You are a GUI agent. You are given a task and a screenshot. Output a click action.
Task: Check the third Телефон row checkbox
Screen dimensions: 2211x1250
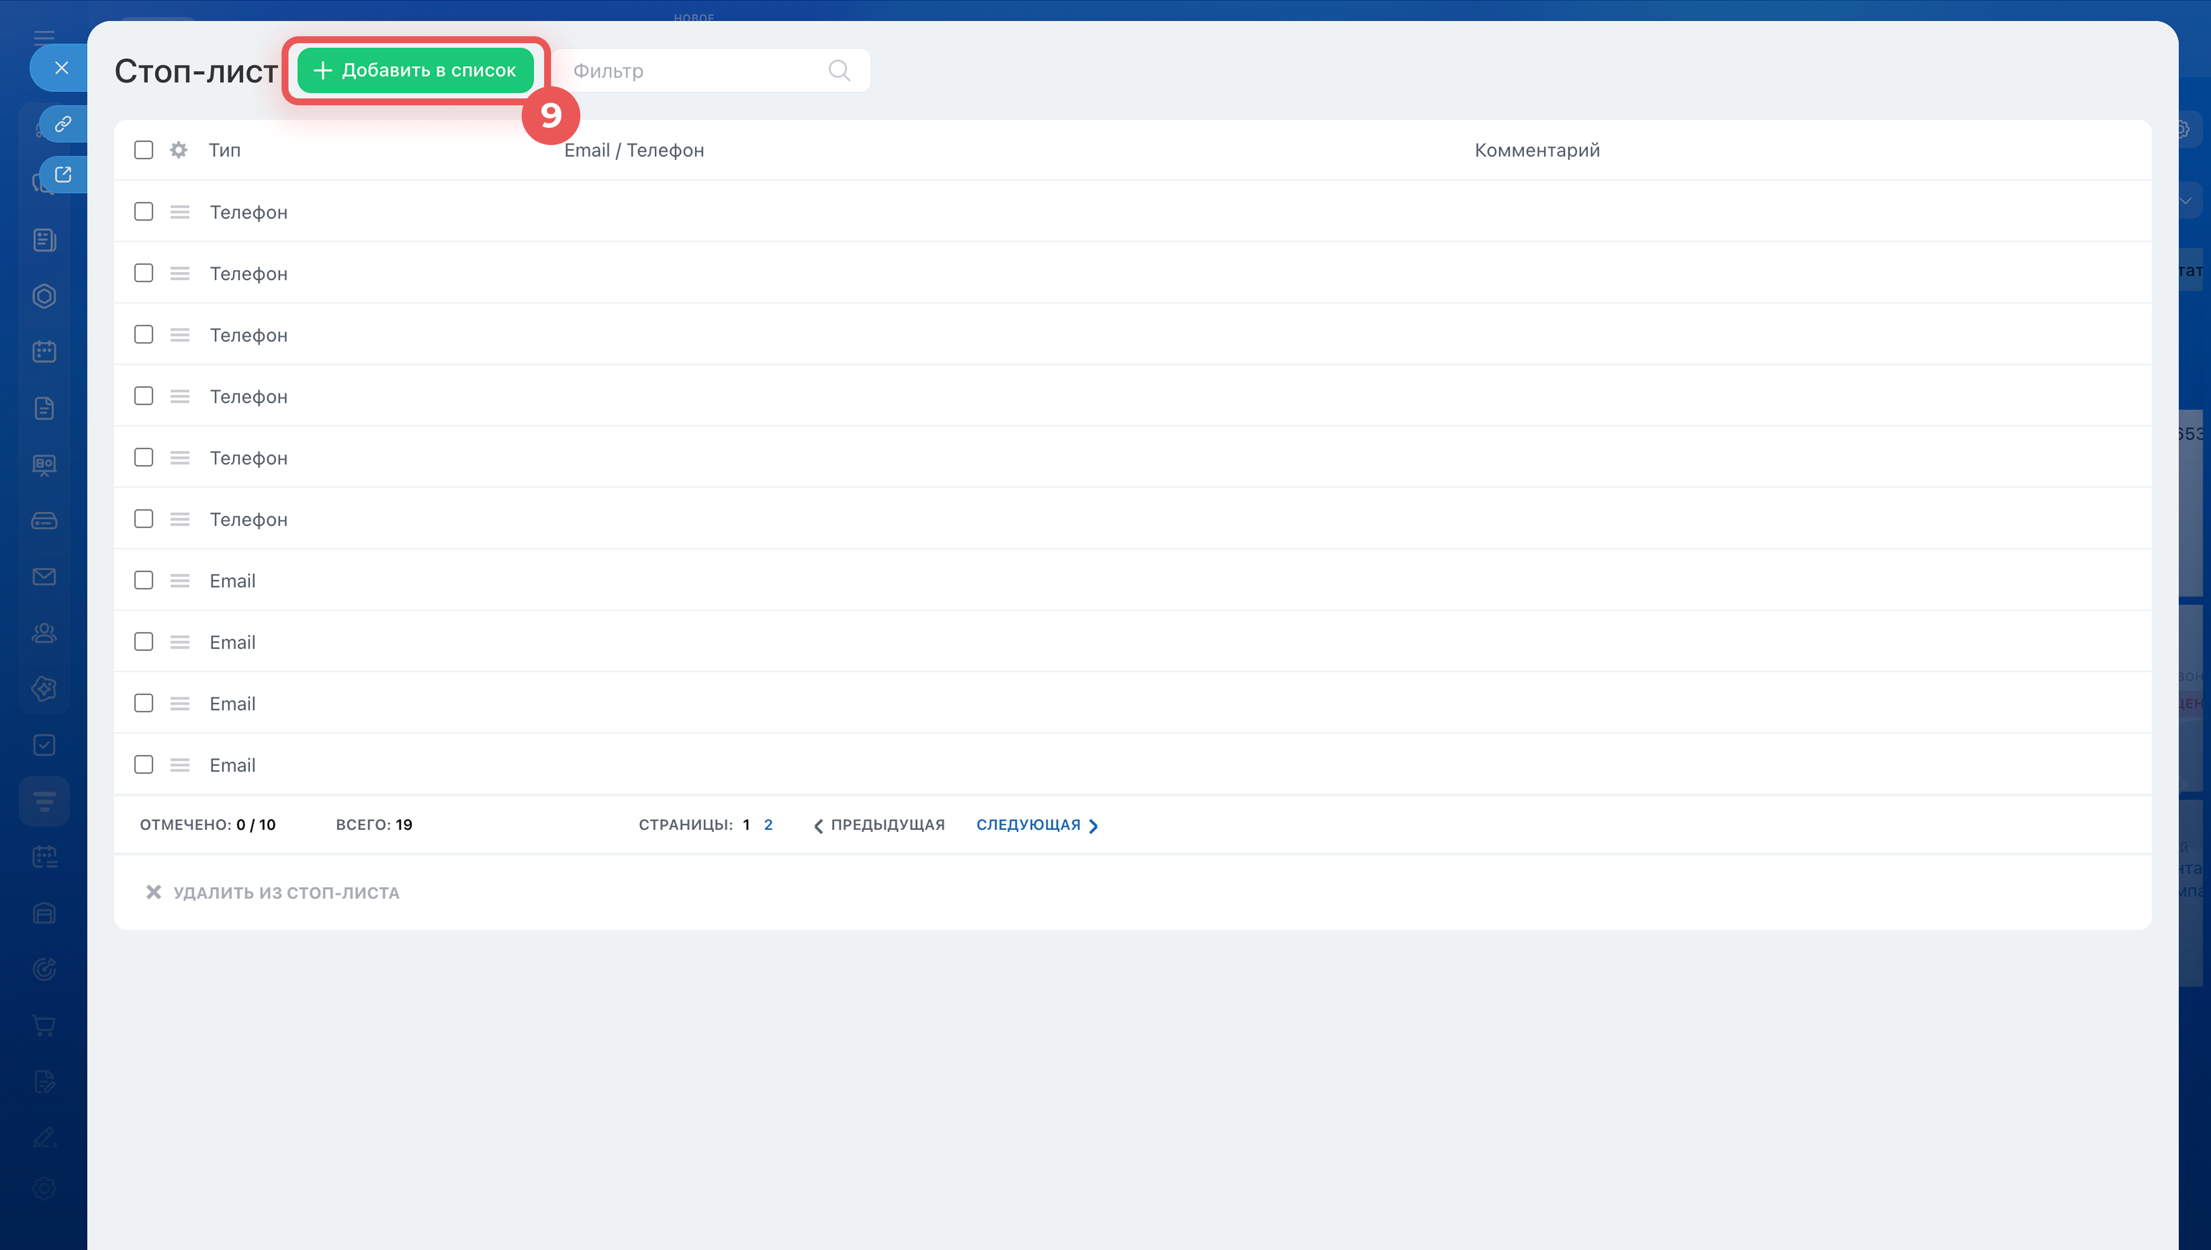(x=143, y=334)
